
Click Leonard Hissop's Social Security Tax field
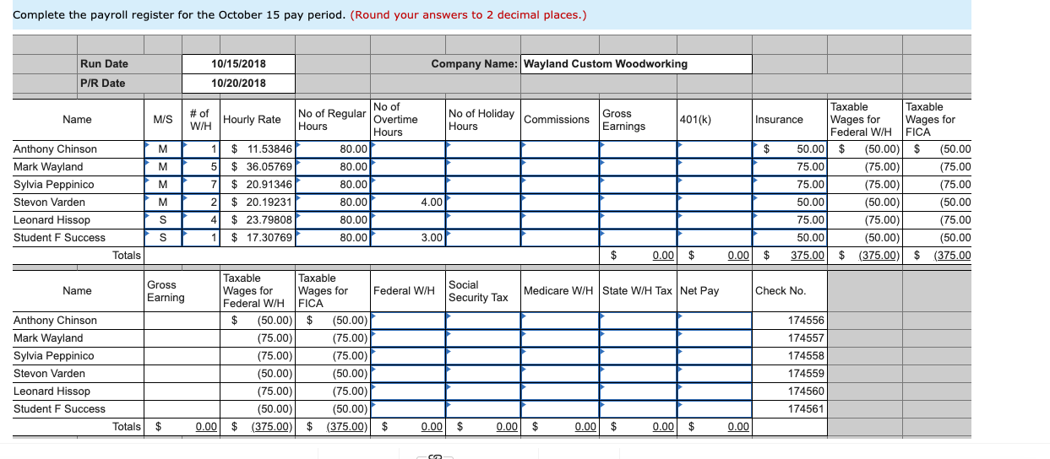[483, 391]
